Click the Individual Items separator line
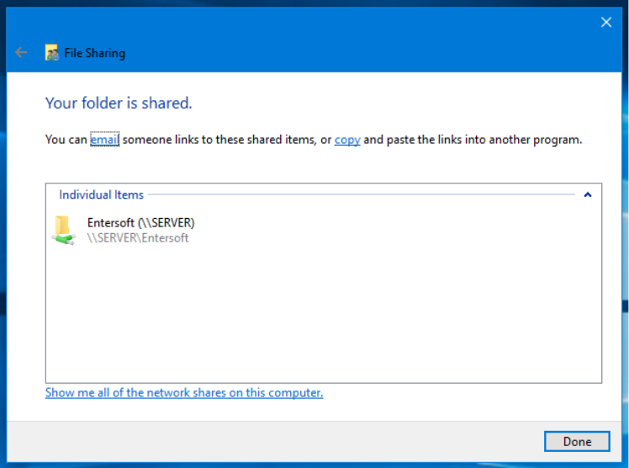The image size is (629, 468). point(361,194)
